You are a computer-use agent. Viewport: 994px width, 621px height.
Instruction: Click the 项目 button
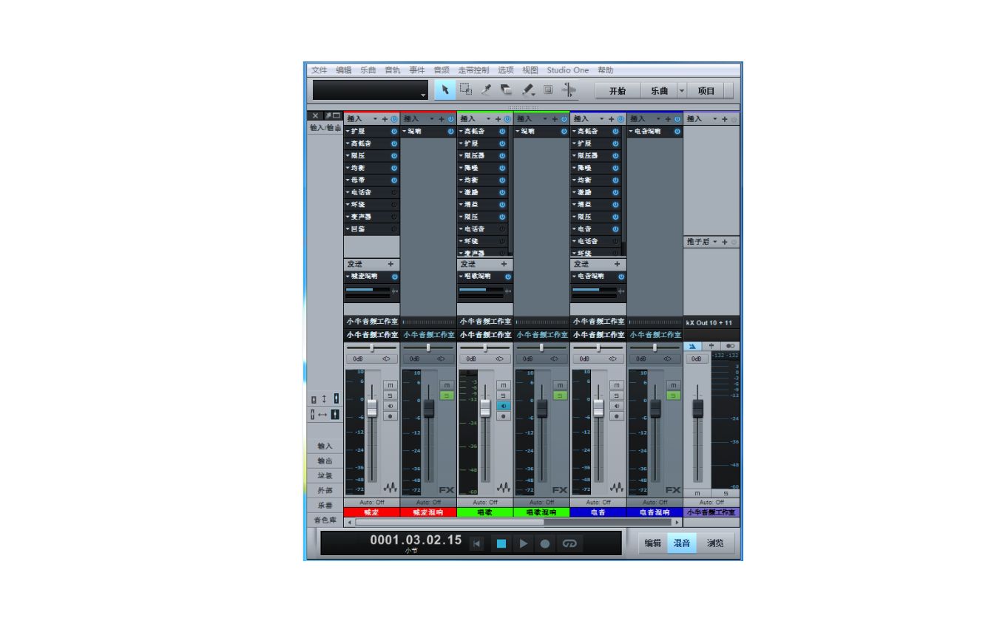click(706, 91)
